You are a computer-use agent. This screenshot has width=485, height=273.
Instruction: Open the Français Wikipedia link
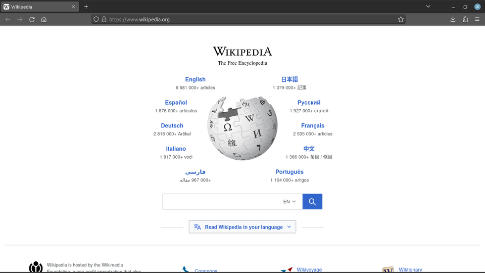[313, 126]
